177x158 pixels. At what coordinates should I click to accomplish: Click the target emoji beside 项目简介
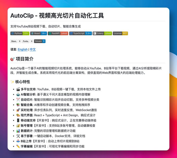click(x=12, y=59)
